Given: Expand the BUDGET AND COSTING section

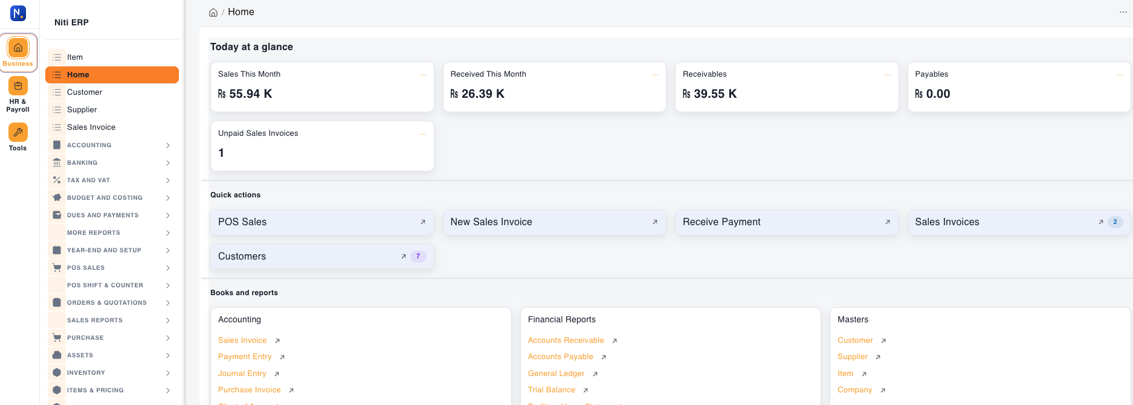Looking at the screenshot, I should coord(112,197).
